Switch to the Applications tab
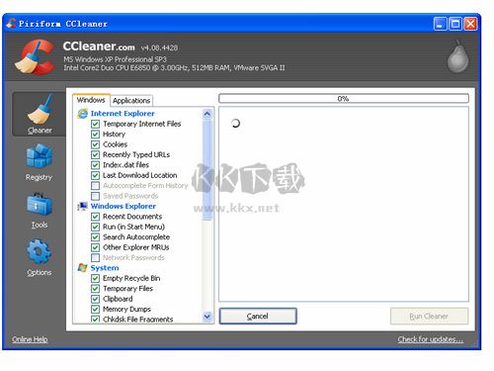This screenshot has width=494, height=371. tap(131, 101)
